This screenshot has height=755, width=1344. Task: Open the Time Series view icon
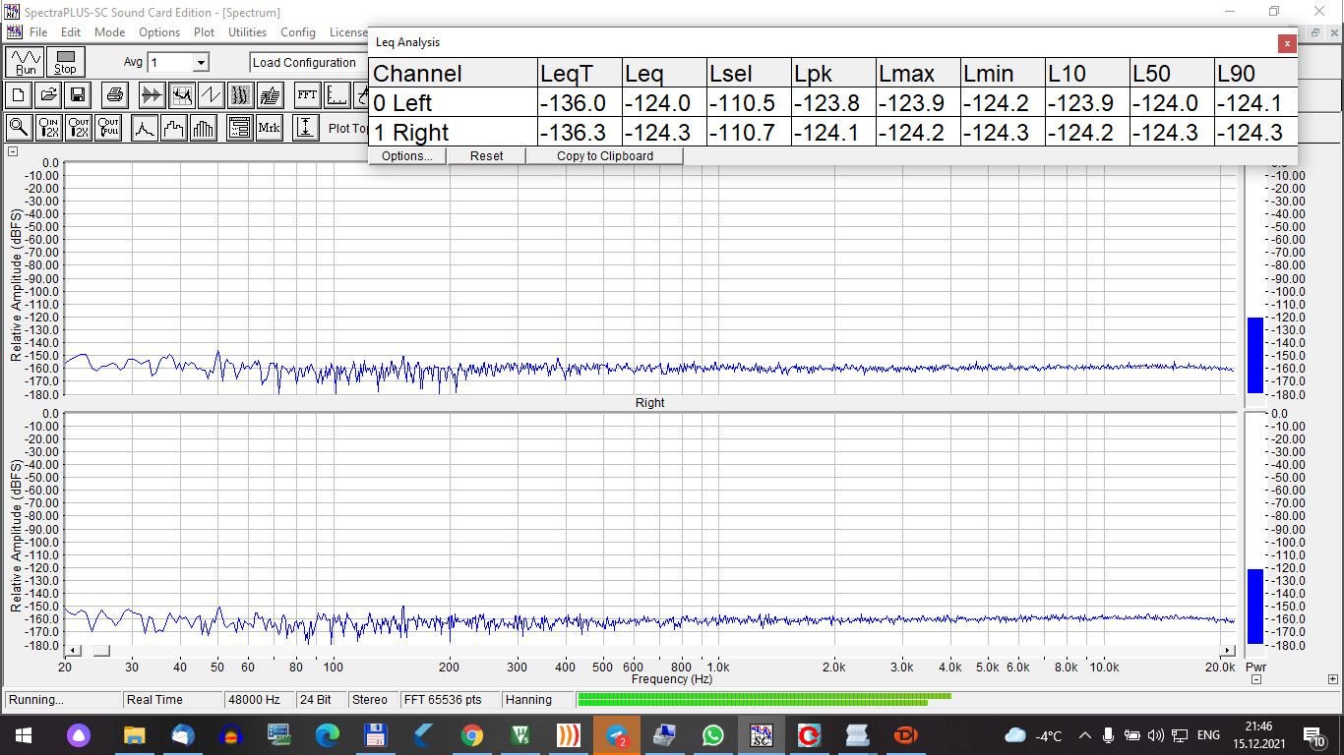point(152,95)
